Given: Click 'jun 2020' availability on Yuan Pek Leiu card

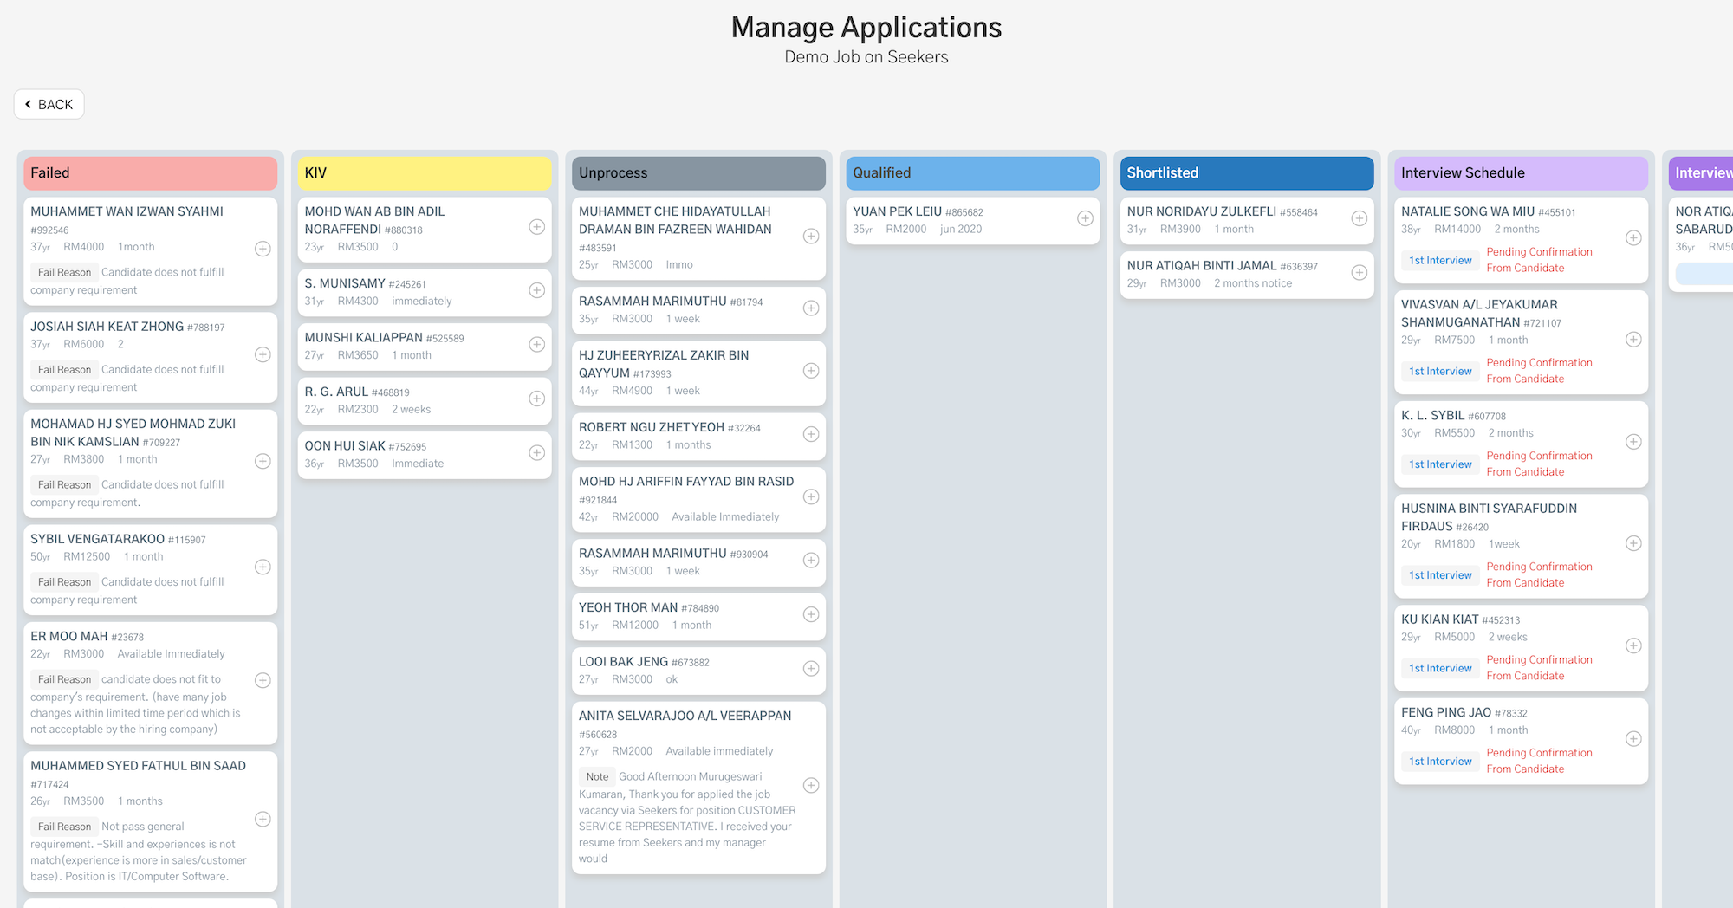Looking at the screenshot, I should tap(961, 229).
